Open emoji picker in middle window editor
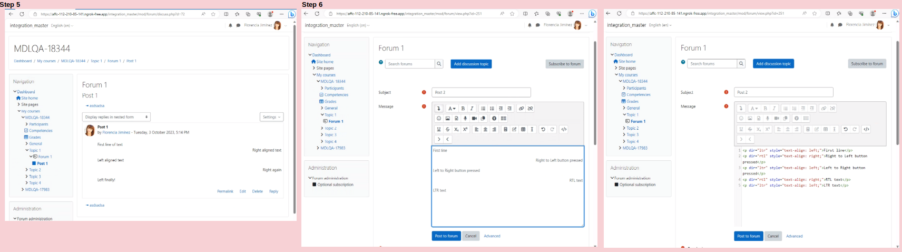Viewport: 902px width, 252px height. (438, 118)
